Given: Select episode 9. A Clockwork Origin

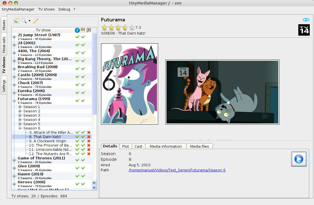Looking at the screenshot, I should [48, 141].
